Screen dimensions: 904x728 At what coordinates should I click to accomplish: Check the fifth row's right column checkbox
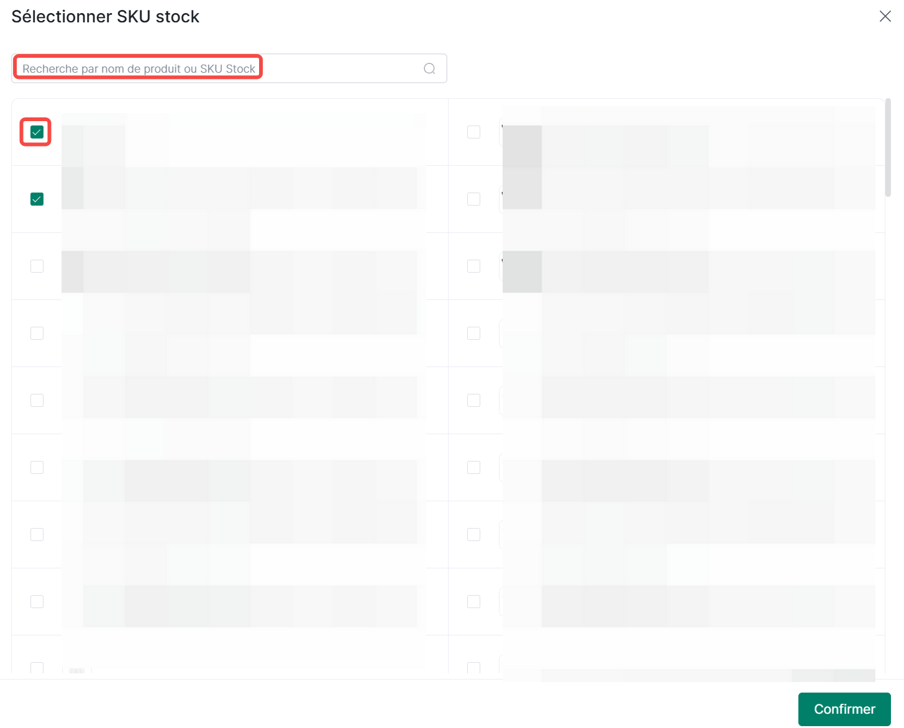click(x=474, y=401)
